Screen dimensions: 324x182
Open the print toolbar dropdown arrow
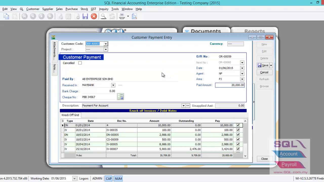[x=128, y=16]
